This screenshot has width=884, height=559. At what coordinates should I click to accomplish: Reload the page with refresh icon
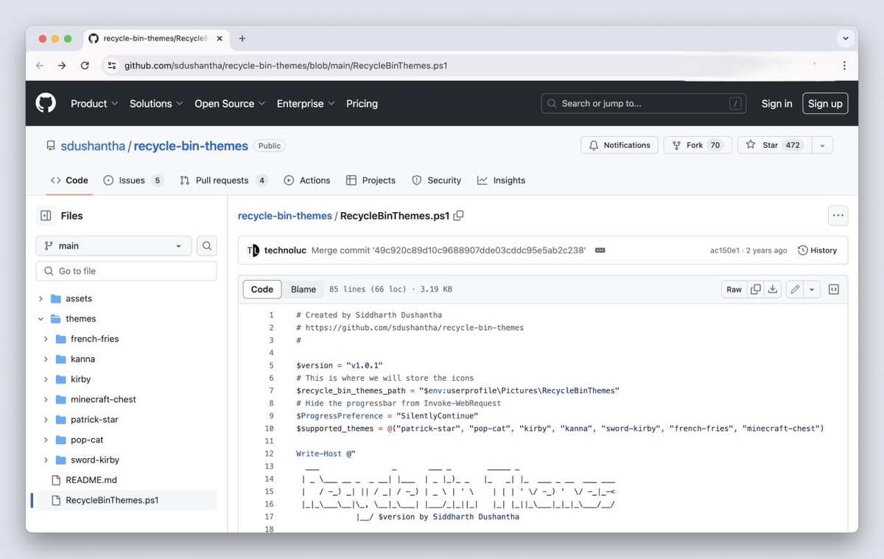pyautogui.click(x=85, y=66)
